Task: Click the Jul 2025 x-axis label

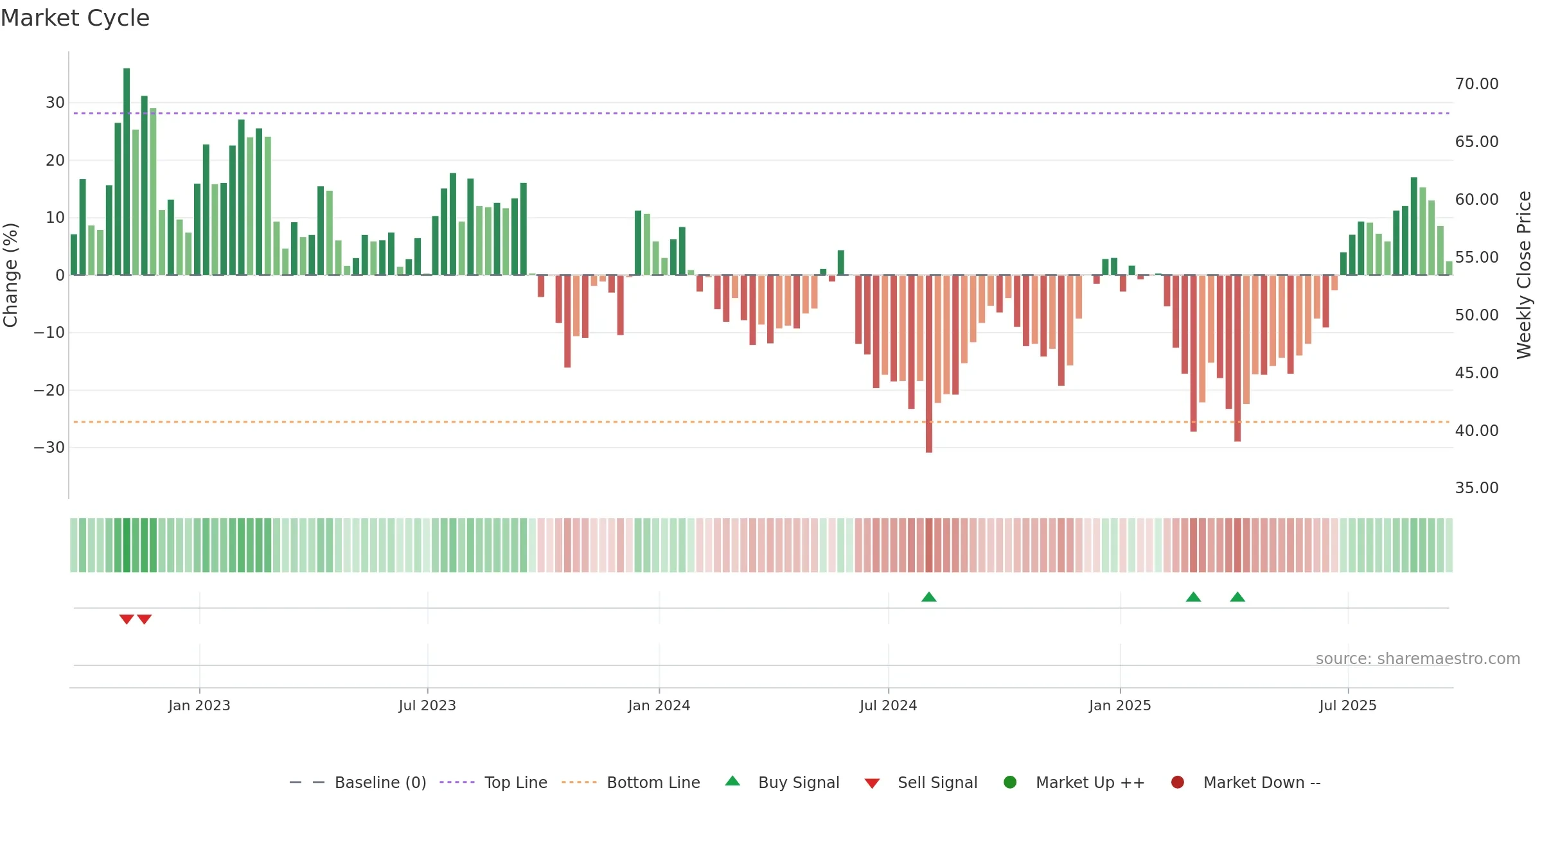Action: pyautogui.click(x=1348, y=705)
